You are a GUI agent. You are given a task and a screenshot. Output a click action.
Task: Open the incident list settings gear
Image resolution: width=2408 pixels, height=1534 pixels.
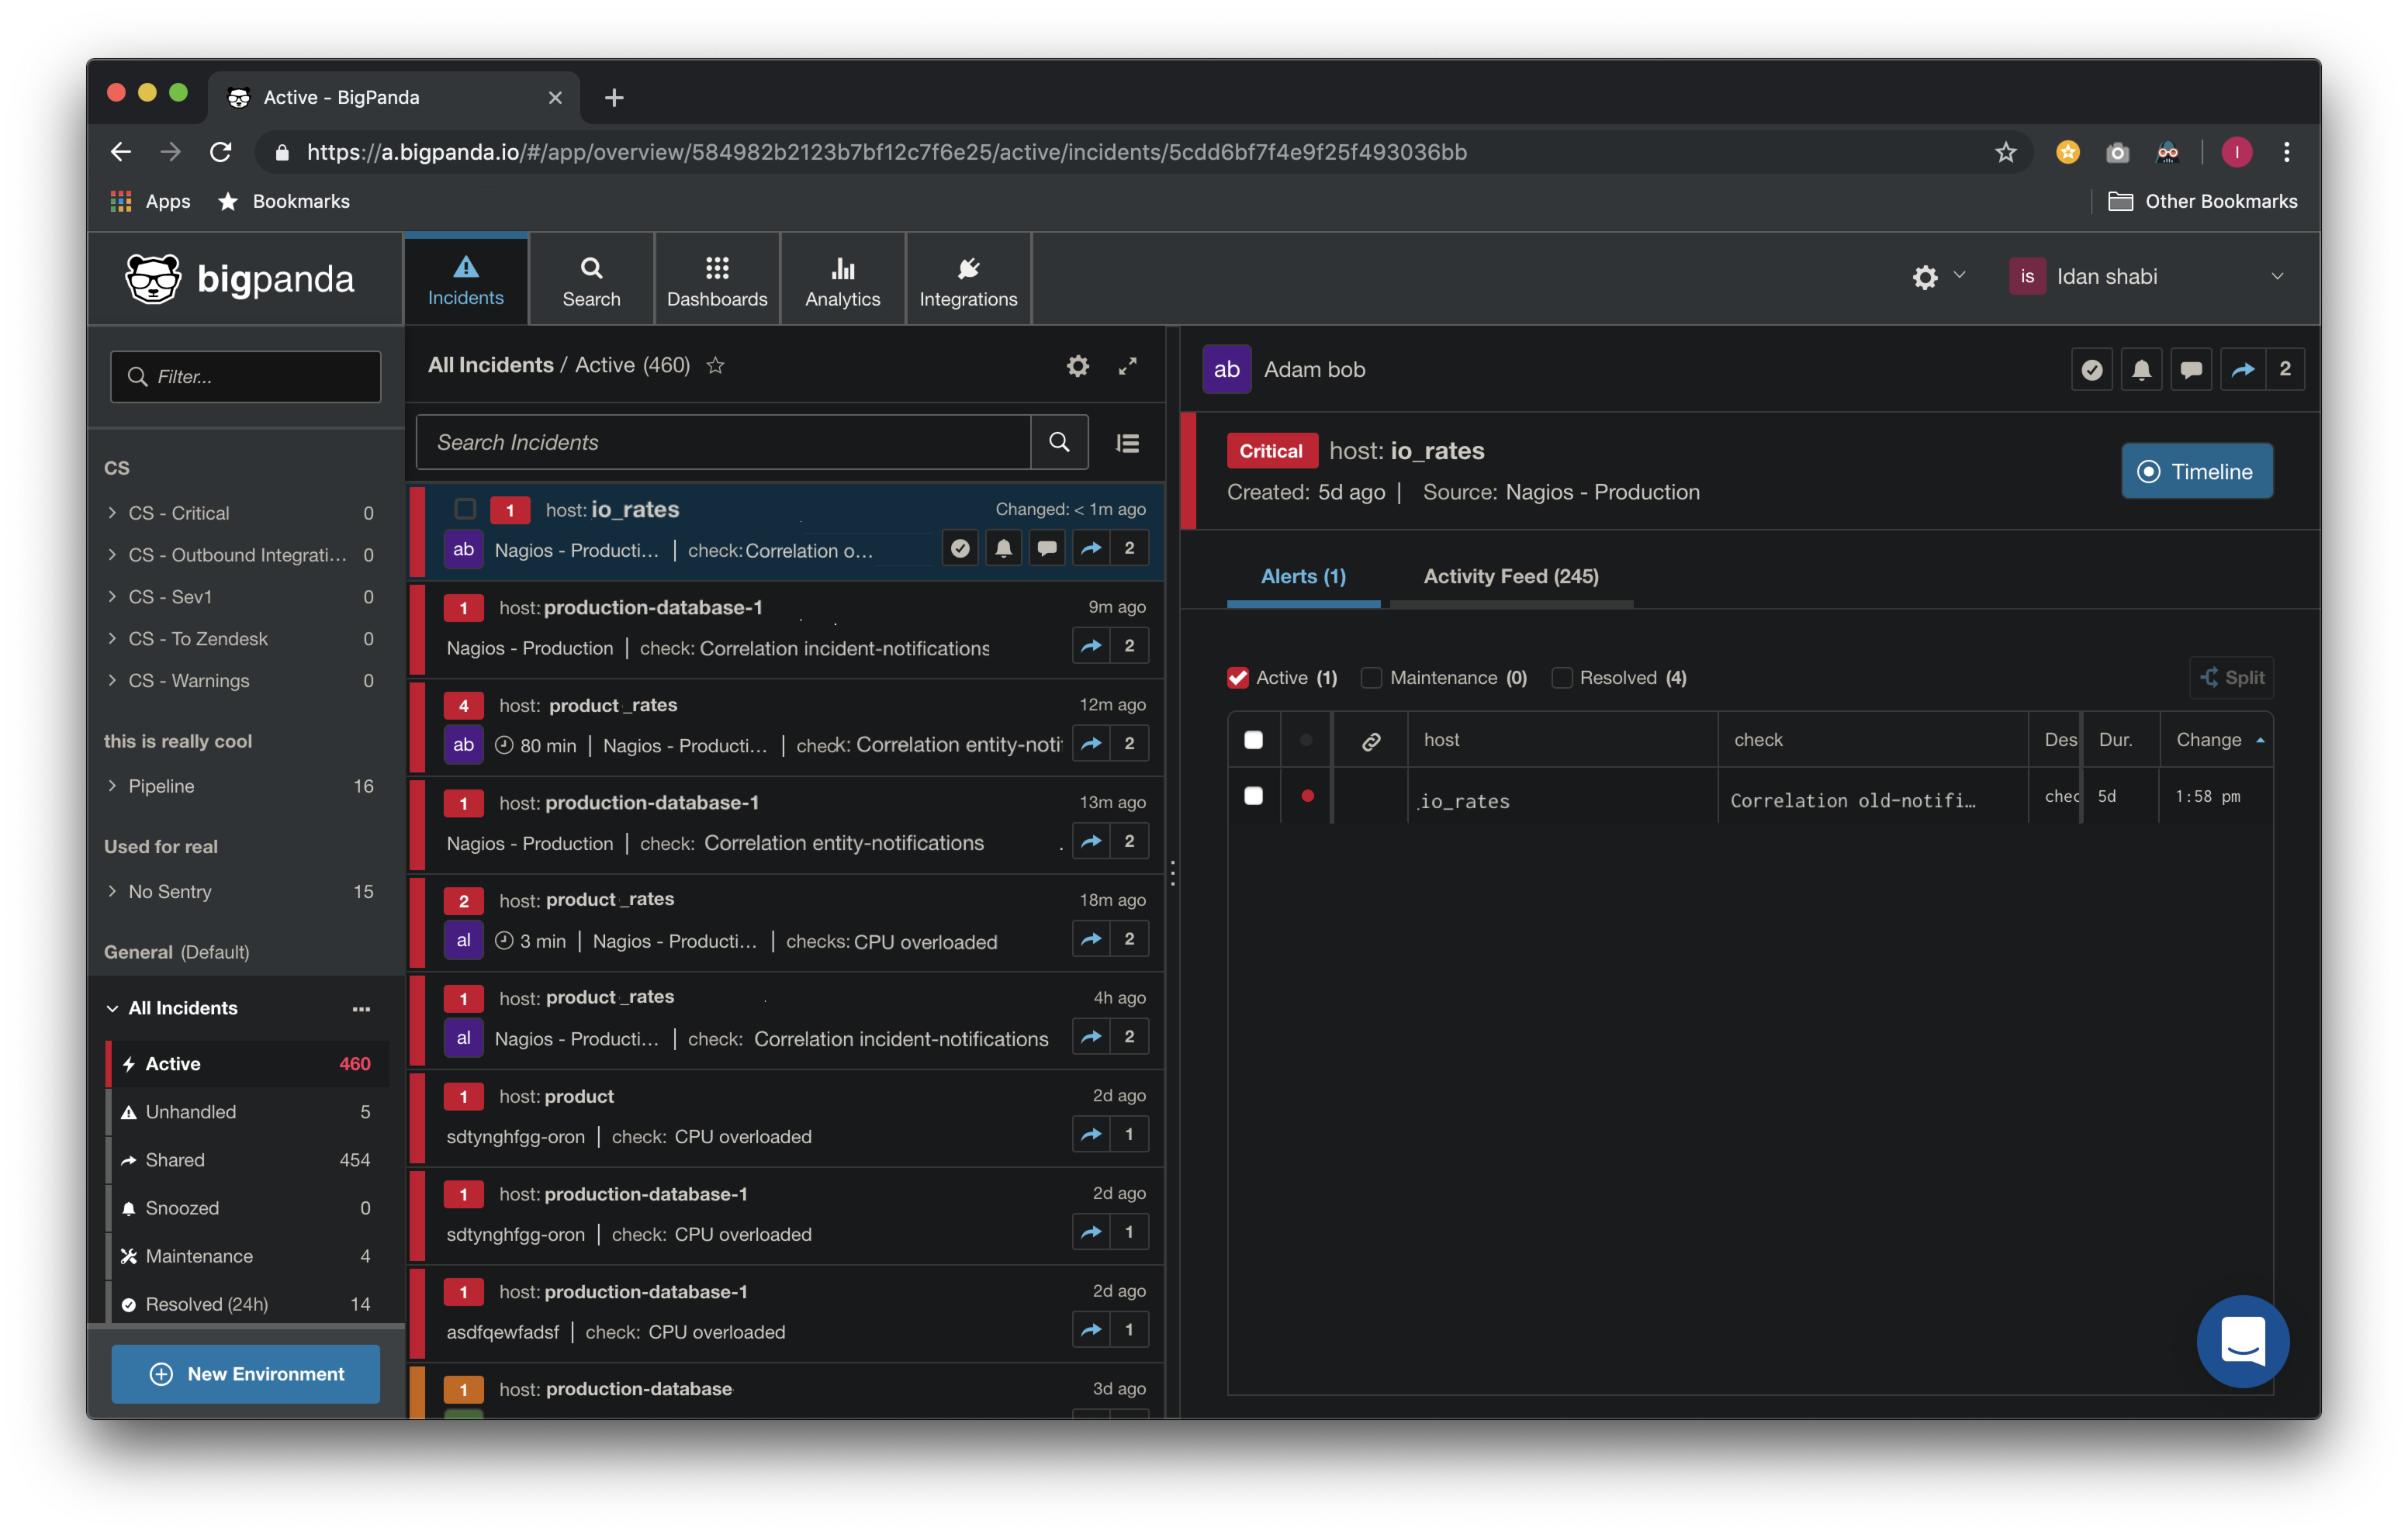coord(1077,366)
